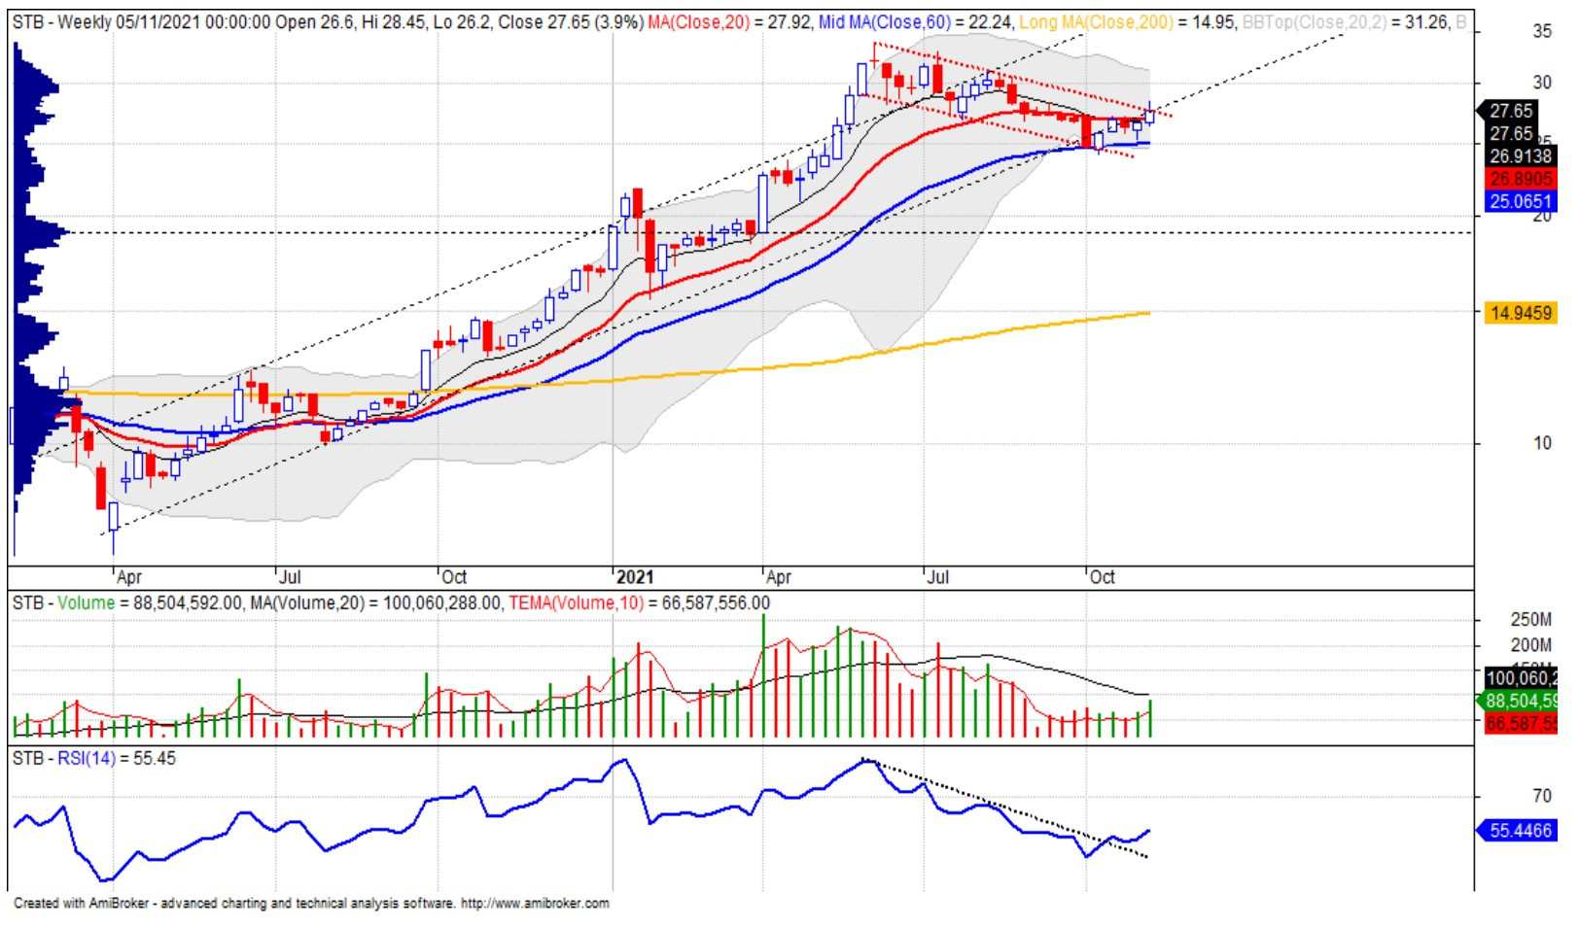
Task: Click the 26.9138 price label on the axis
Action: pos(1520,155)
